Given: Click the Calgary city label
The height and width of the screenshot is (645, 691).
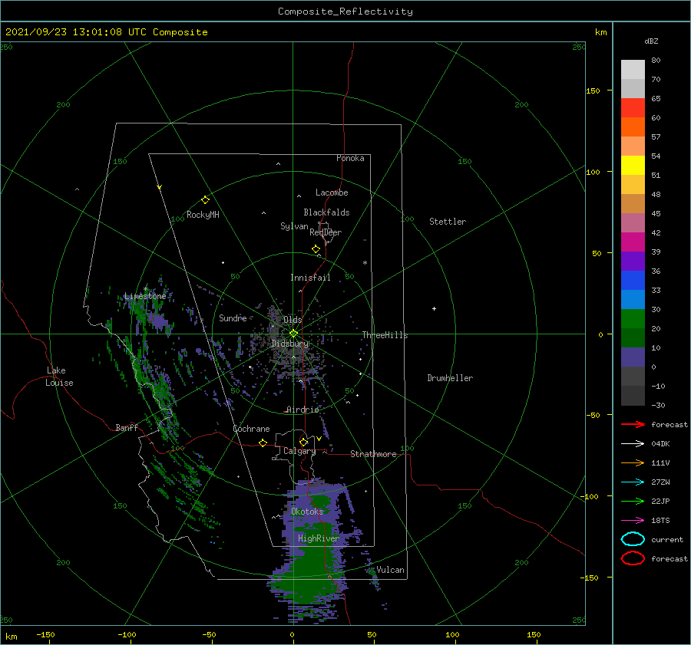Looking at the screenshot, I should tap(299, 451).
